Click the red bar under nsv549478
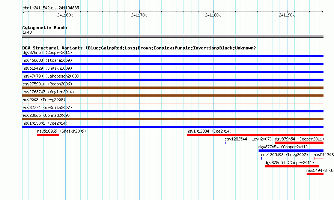 [315, 174]
